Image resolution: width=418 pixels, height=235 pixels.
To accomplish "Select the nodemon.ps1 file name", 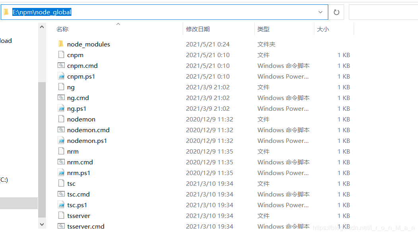I will (x=87, y=141).
